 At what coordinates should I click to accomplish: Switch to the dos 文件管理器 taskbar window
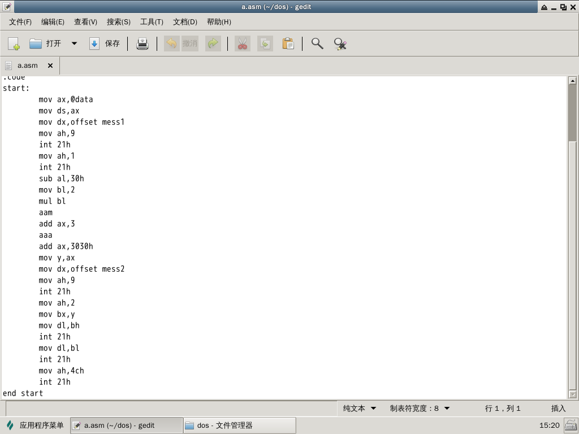239,426
